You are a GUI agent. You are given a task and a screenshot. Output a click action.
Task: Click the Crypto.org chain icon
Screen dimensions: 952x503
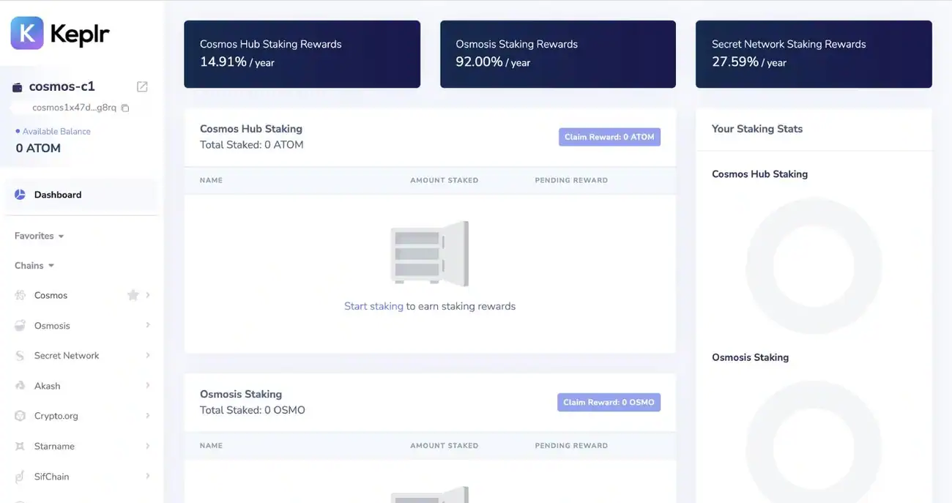coord(20,416)
